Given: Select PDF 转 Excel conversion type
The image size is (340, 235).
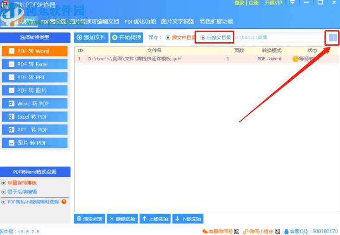Looking at the screenshot, I should click(35, 64).
